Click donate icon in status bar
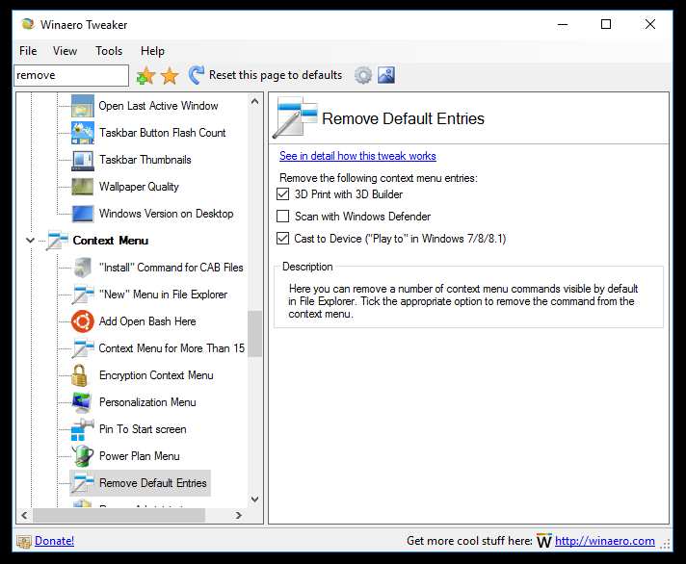This screenshot has height=564, width=686. coord(24,542)
